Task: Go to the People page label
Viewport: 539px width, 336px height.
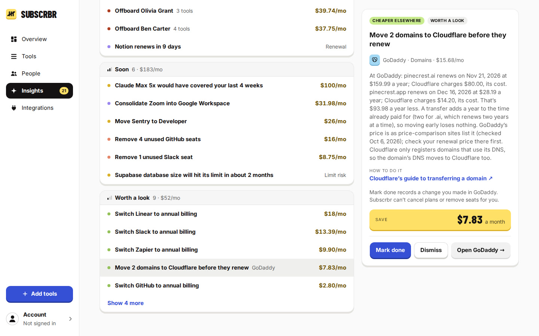Action: pyautogui.click(x=31, y=74)
